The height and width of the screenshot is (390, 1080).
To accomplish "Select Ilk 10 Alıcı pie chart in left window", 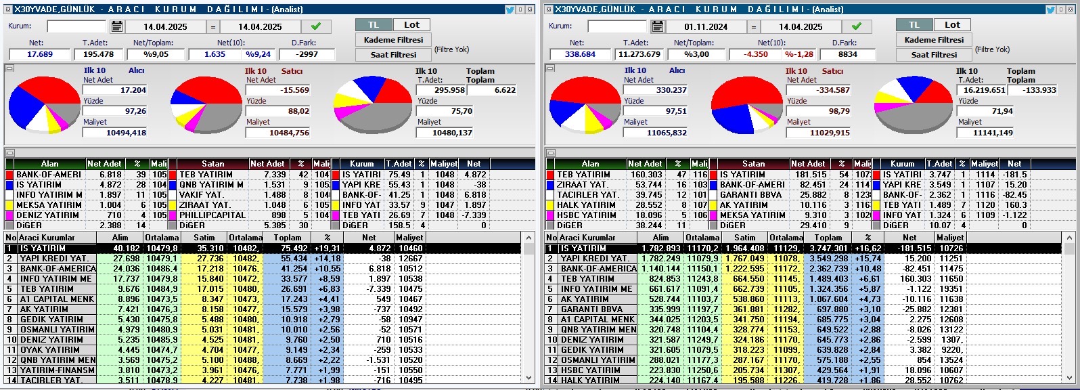I will (45, 105).
